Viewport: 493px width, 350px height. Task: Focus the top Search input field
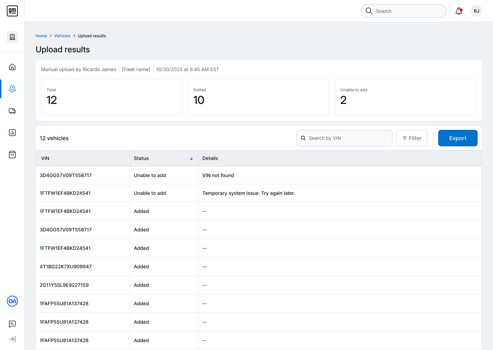point(404,11)
